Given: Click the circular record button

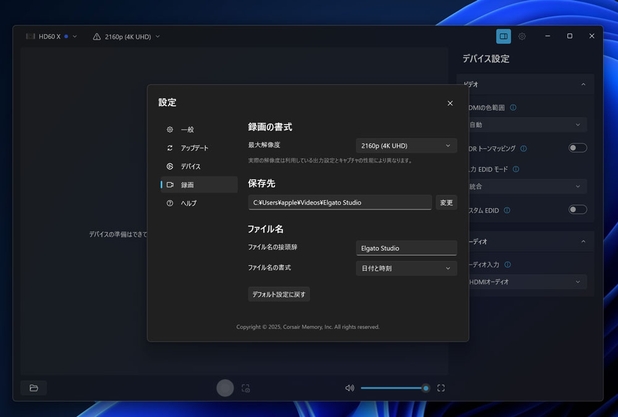Looking at the screenshot, I should click(x=225, y=387).
